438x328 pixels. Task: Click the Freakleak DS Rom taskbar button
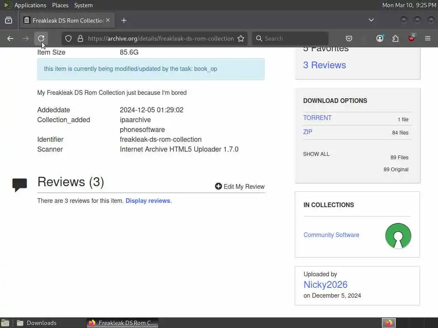click(x=122, y=323)
